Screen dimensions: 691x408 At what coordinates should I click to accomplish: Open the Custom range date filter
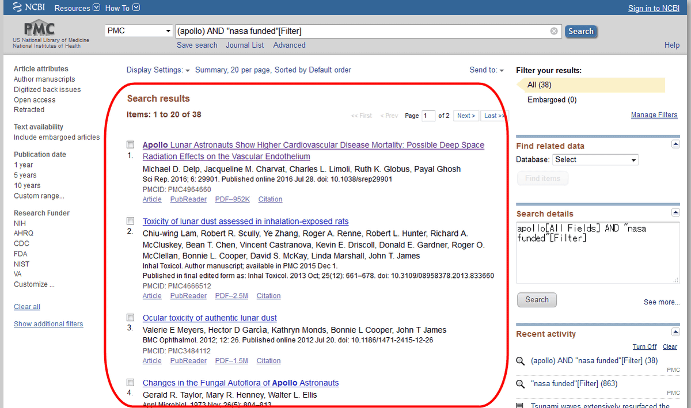(39, 196)
